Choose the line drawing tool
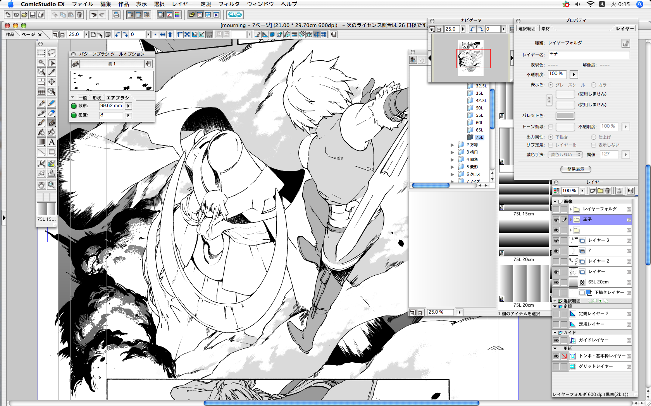The height and width of the screenshot is (406, 651). coord(41,152)
